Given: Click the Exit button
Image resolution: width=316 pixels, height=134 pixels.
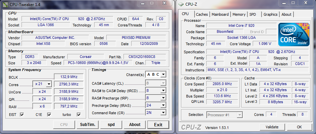Looking at the screenshot, I should tap(158, 125).
